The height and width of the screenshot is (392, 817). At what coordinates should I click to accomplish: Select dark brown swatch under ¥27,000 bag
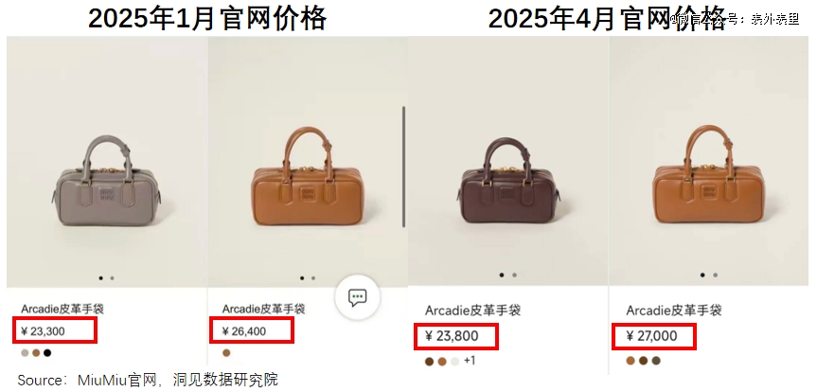click(x=644, y=361)
